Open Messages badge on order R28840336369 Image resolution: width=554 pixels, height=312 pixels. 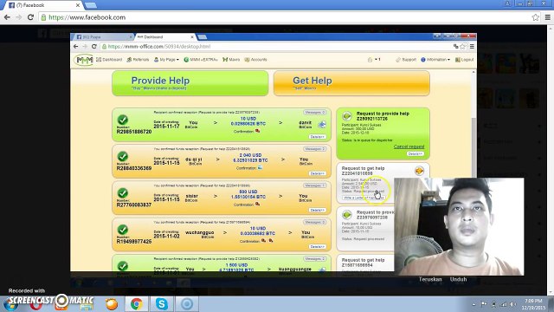coord(314,149)
